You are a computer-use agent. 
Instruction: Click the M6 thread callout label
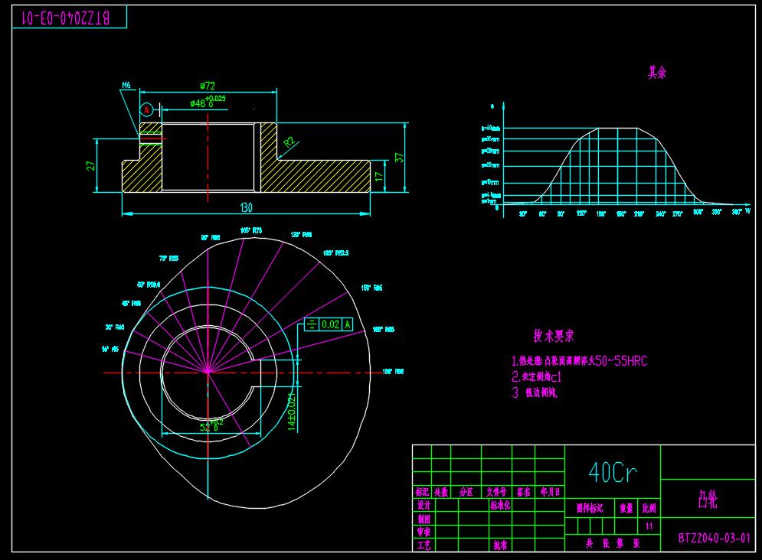(x=126, y=86)
